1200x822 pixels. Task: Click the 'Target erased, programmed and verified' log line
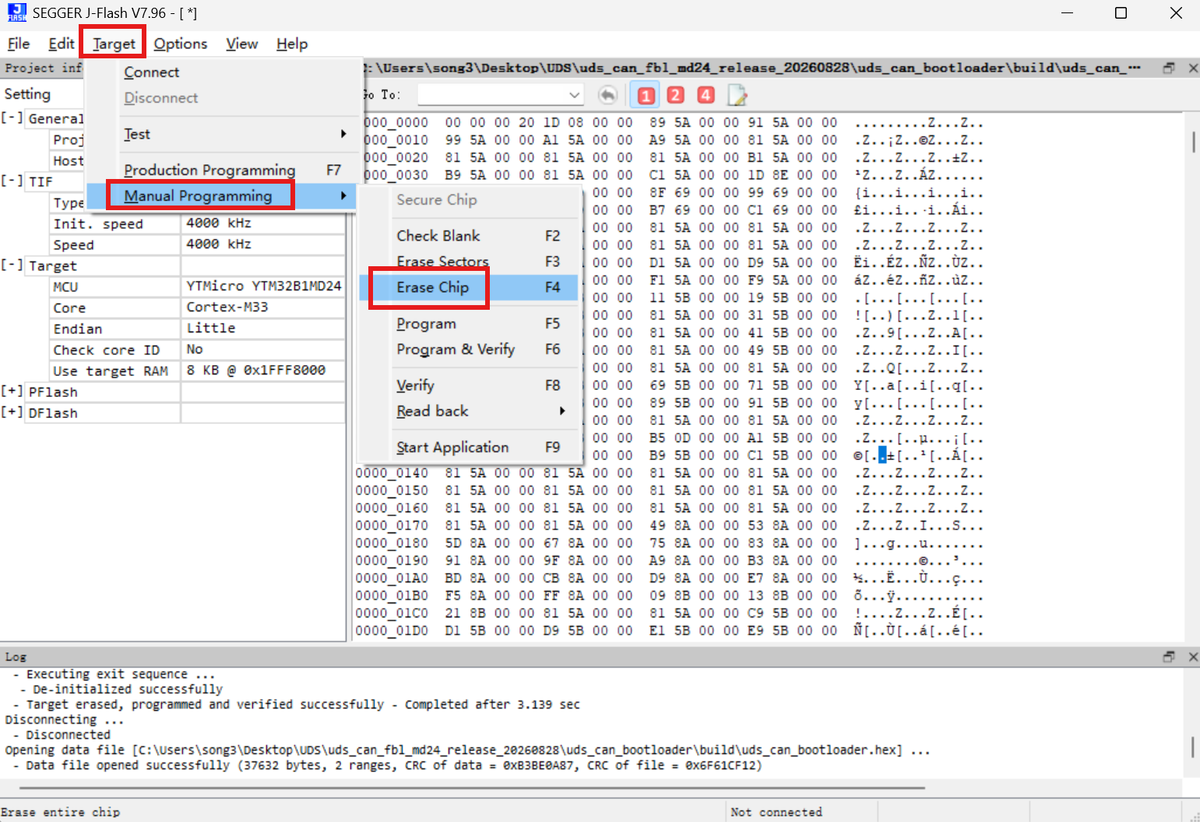coord(297,704)
